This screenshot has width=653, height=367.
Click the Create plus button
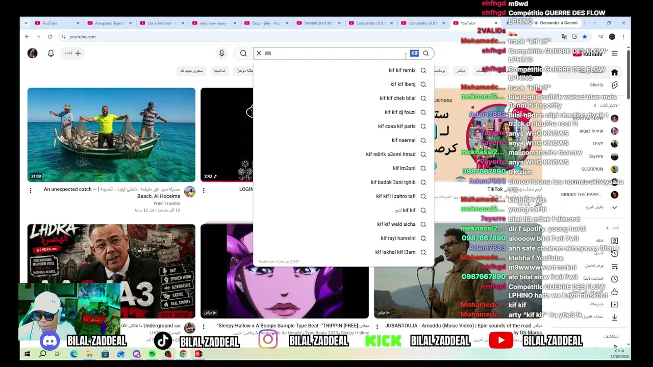pyautogui.click(x=73, y=53)
